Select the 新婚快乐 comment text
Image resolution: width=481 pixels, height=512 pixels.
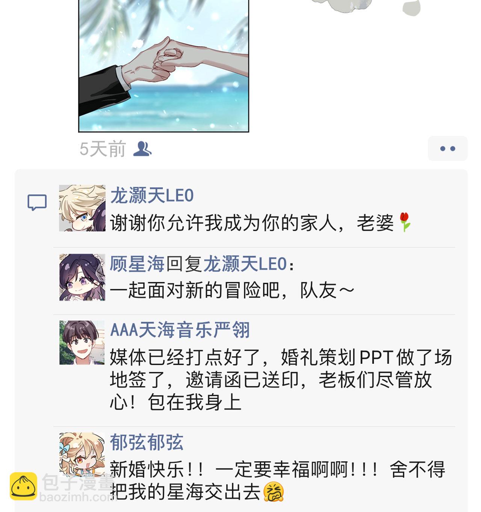277,480
